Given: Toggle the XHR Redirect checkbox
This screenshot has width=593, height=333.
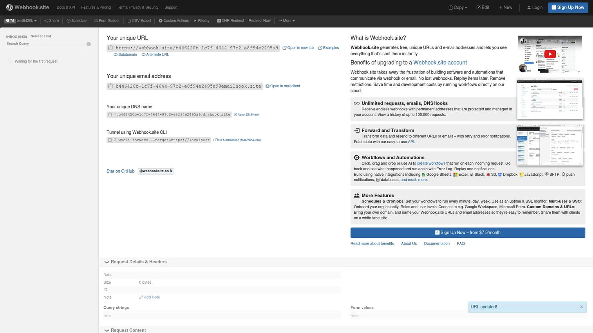Looking at the screenshot, I should pos(219,21).
